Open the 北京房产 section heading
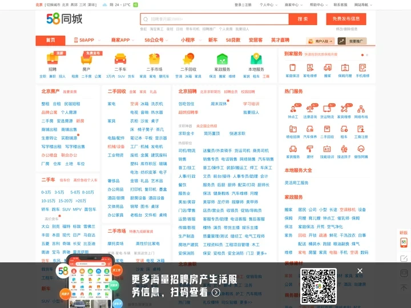411x308 pixels. pos(50,91)
